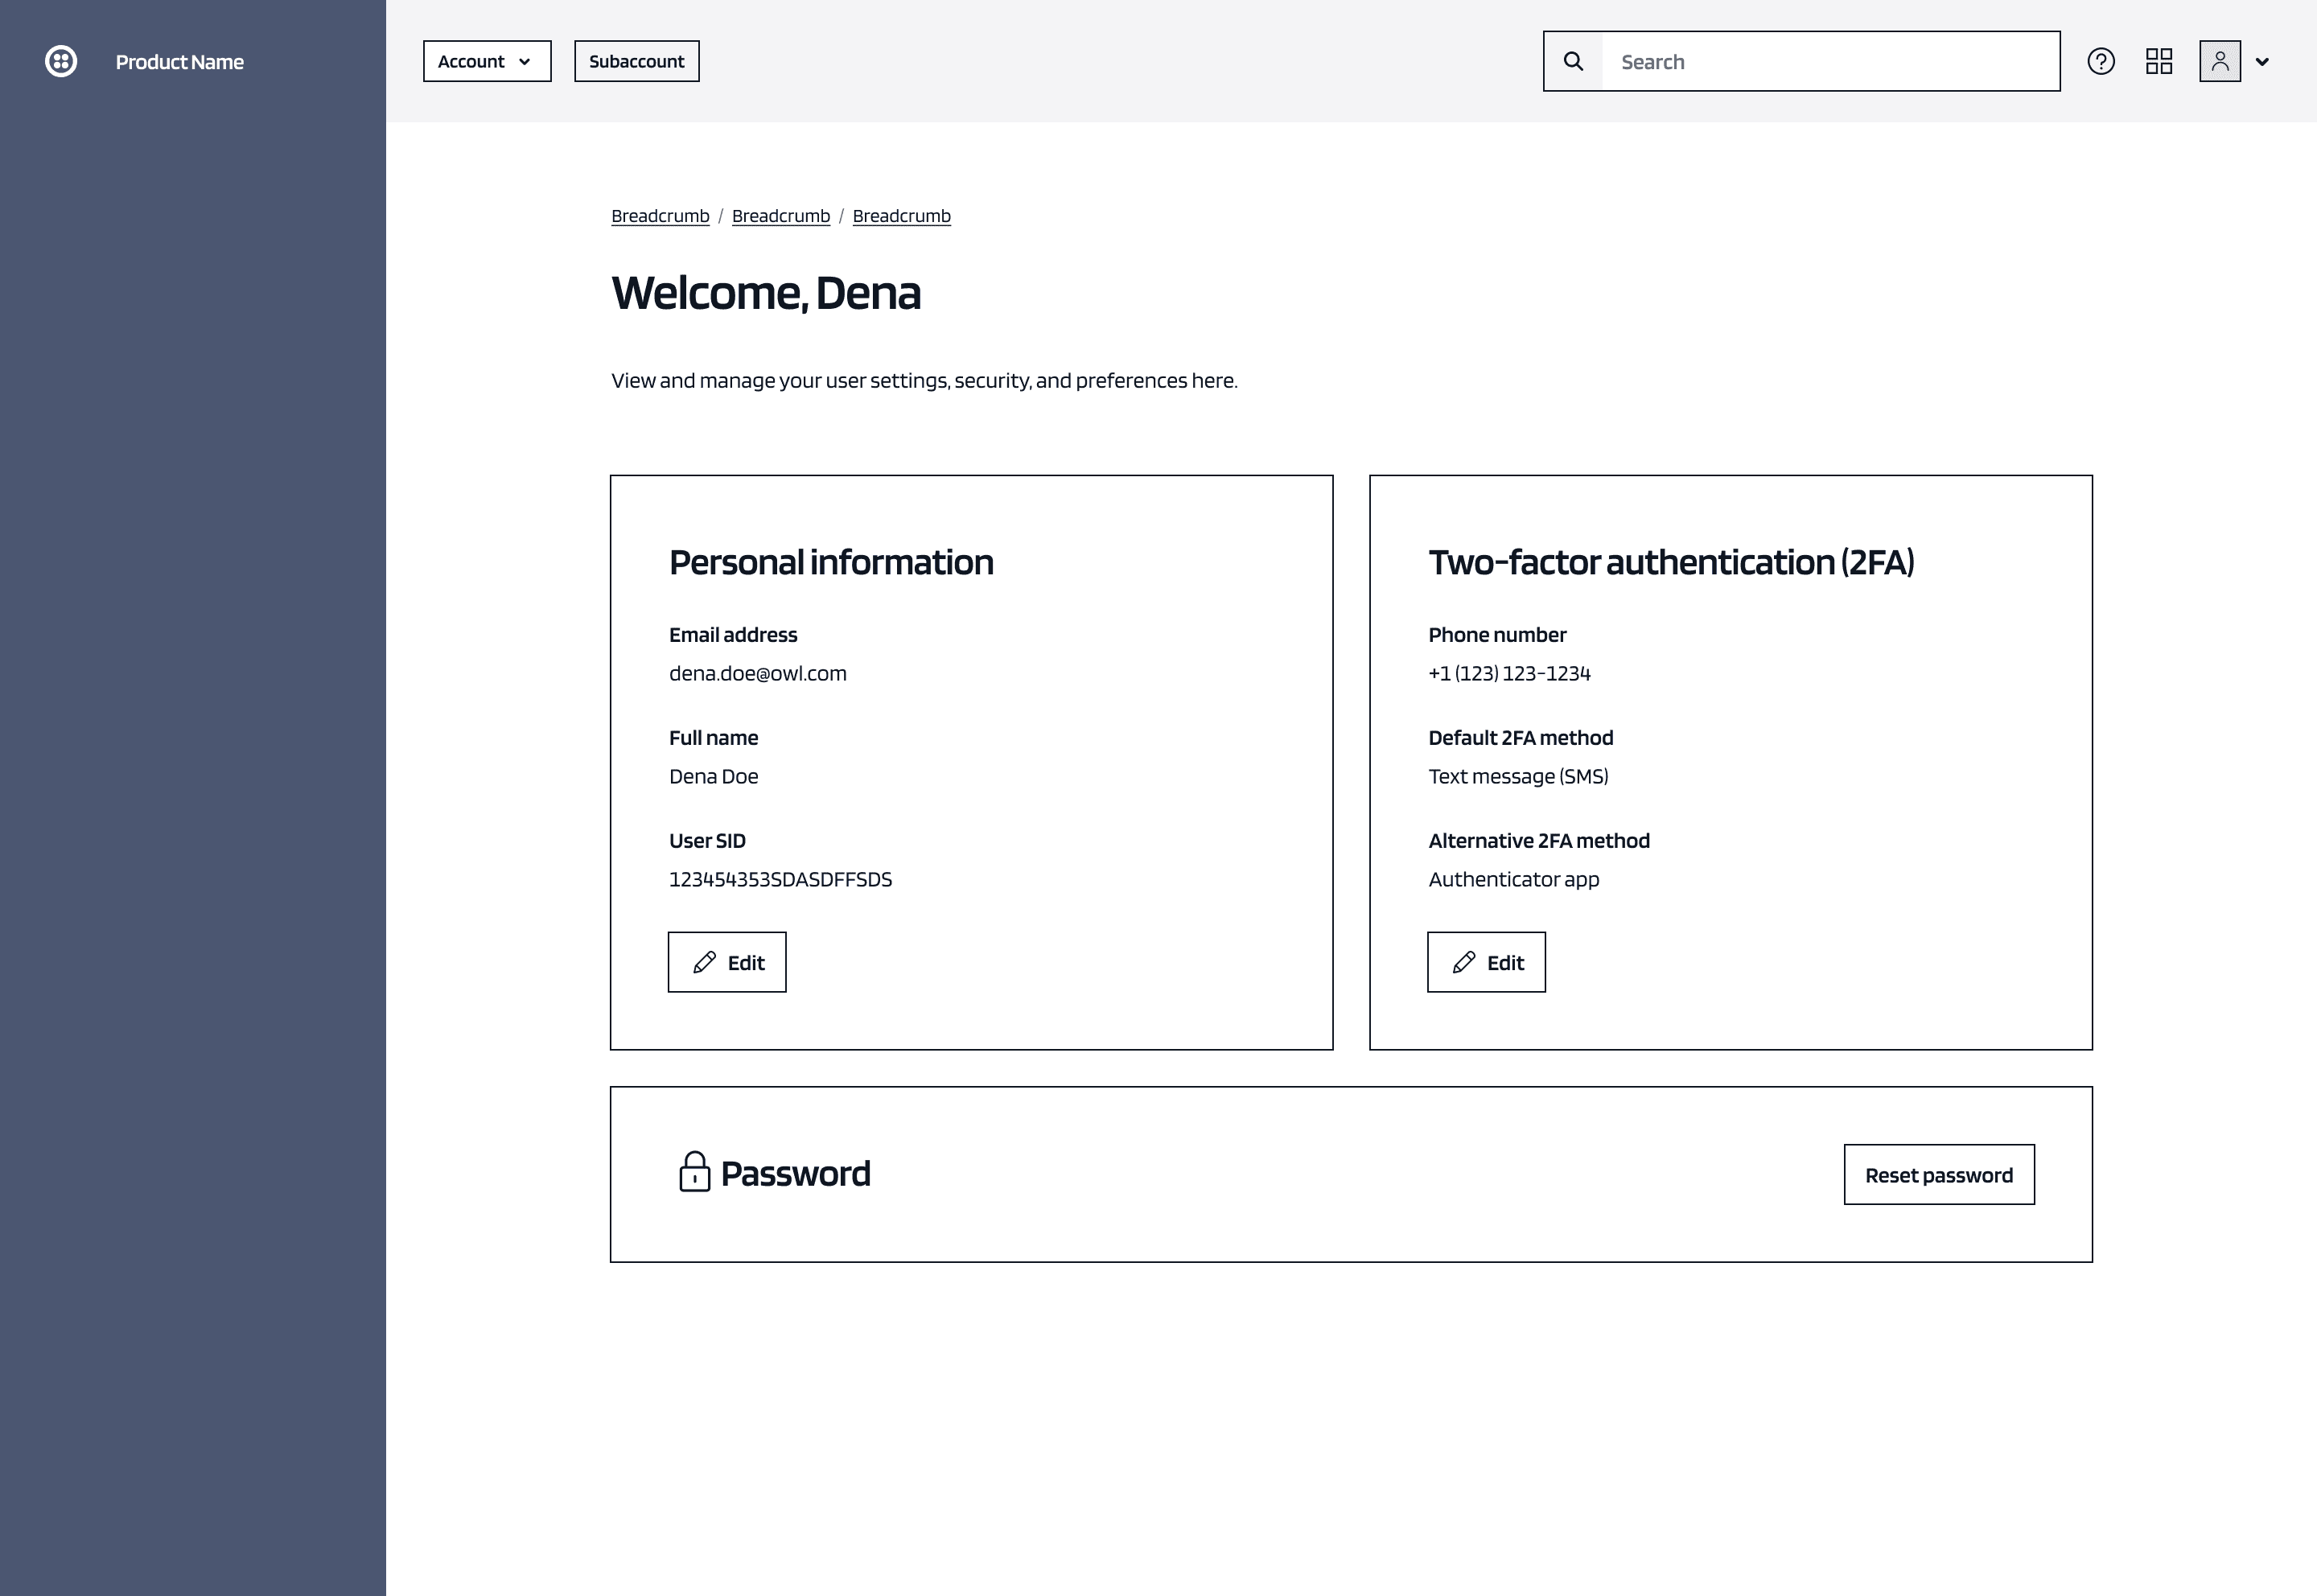Open help via the question mark icon

point(2101,61)
